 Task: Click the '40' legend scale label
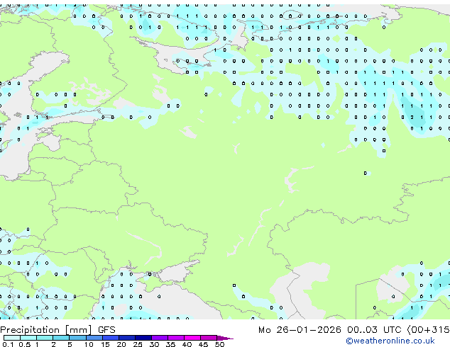point(187,344)
